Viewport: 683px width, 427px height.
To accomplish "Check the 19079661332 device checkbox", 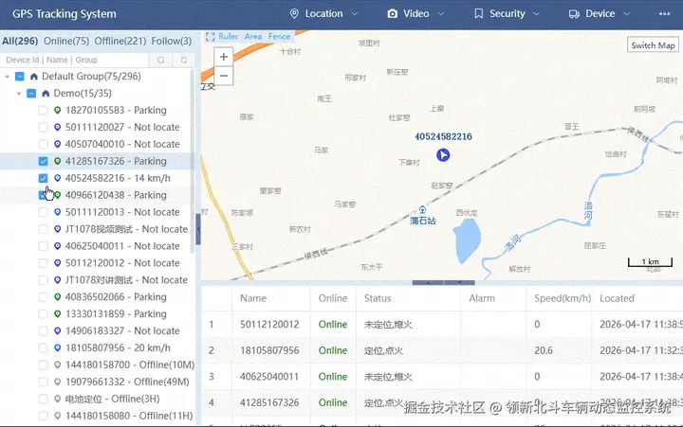I will click(x=43, y=382).
